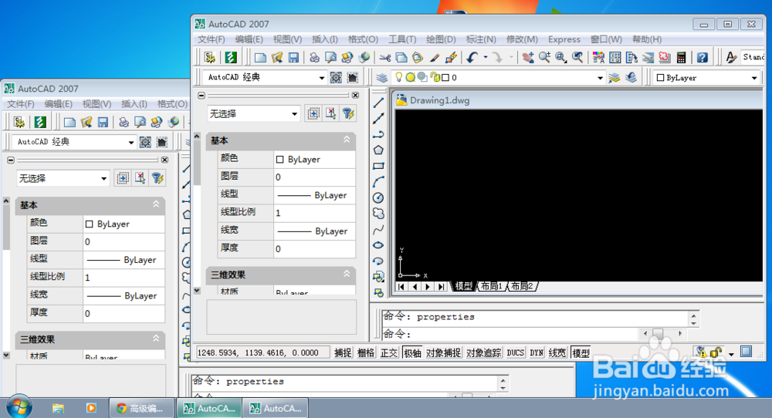The height and width of the screenshot is (418, 772).
Task: Open the 标注(N) menu
Action: click(480, 39)
